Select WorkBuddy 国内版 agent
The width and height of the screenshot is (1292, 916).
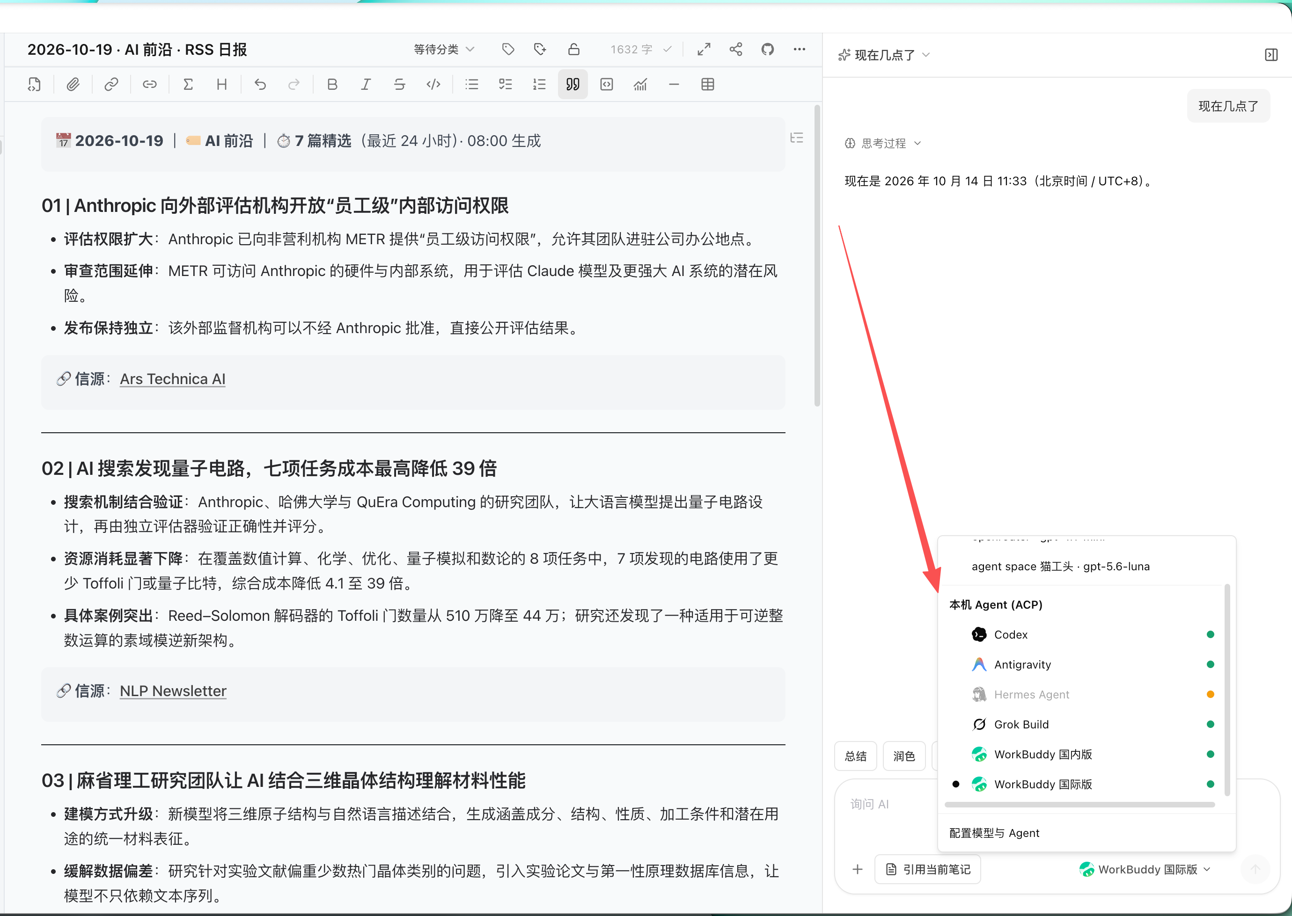(x=1086, y=754)
